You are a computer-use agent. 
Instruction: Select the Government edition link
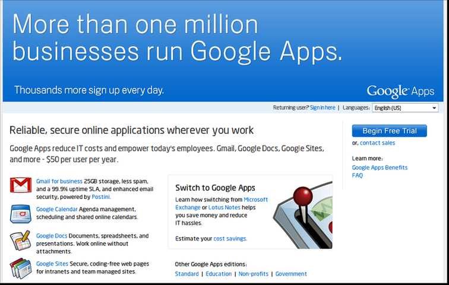click(x=291, y=274)
